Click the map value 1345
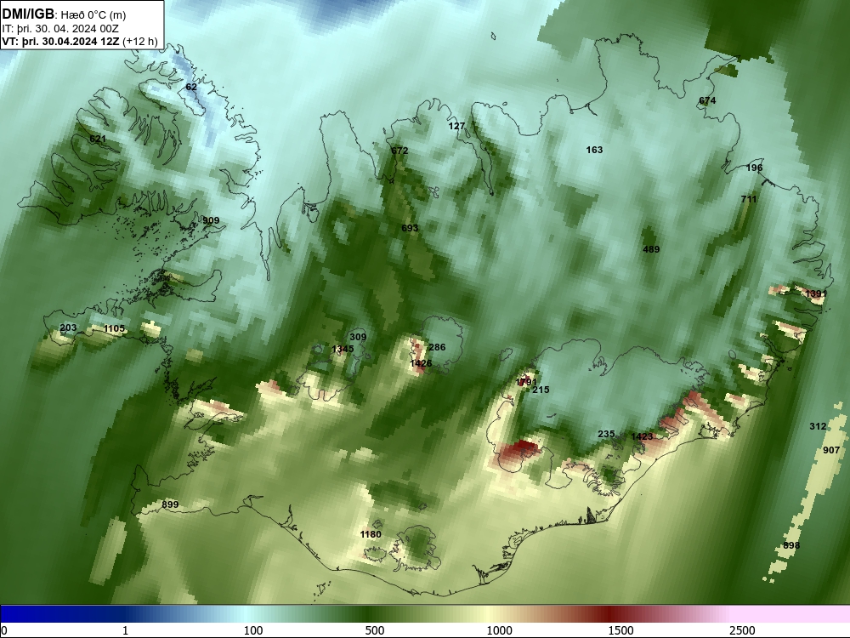 coord(343,349)
